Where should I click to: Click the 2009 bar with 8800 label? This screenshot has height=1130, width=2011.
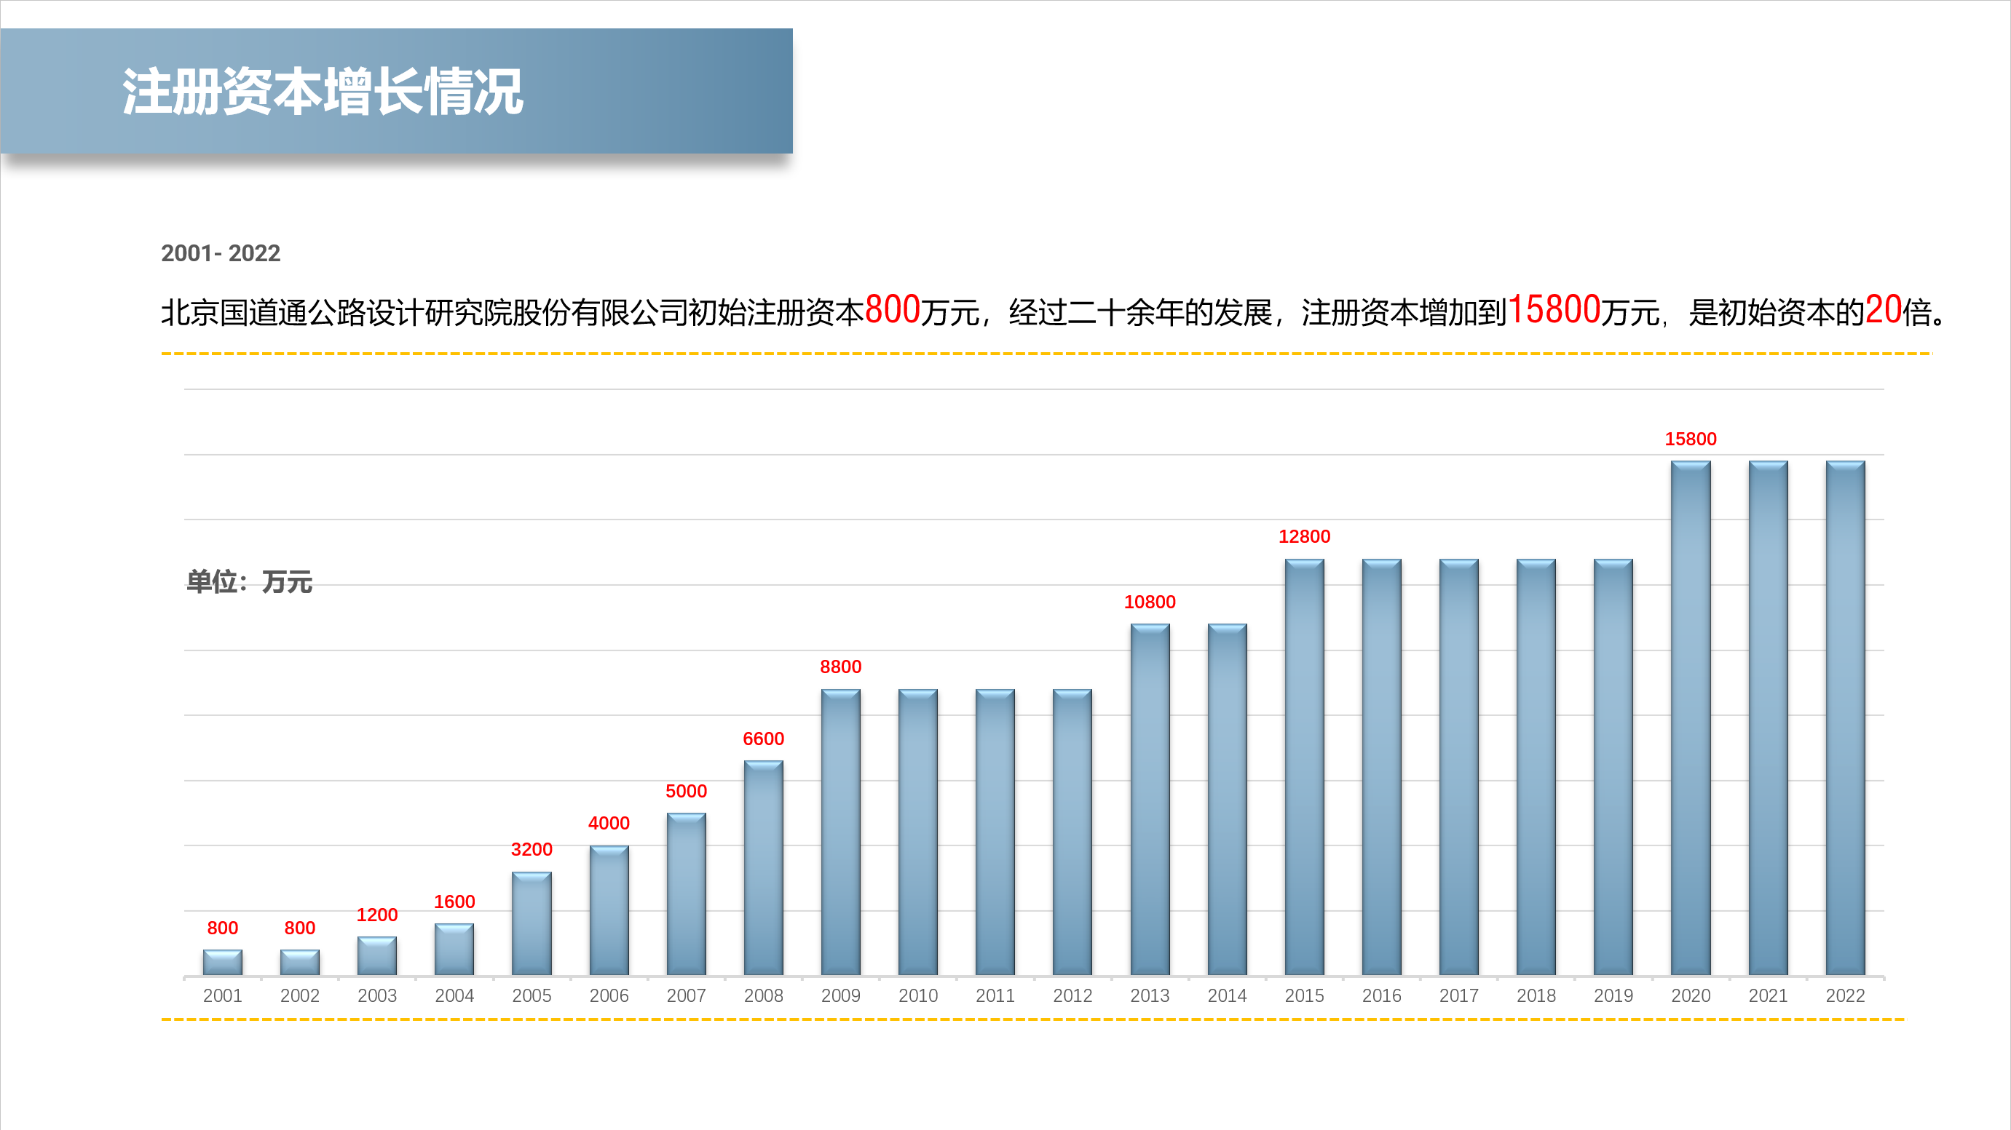pos(840,831)
